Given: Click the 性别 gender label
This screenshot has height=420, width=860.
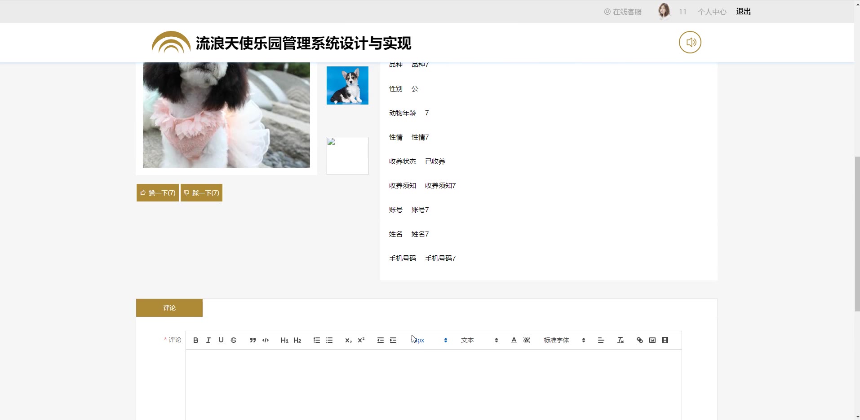Looking at the screenshot, I should (x=396, y=89).
